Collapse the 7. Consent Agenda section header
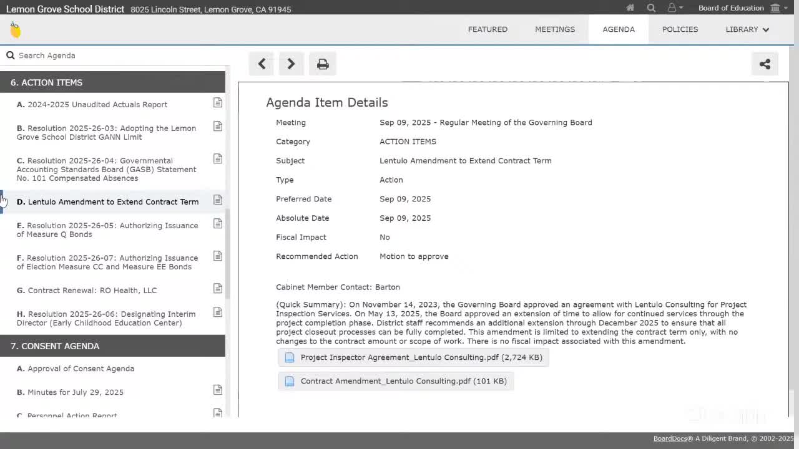The width and height of the screenshot is (799, 449). [112, 346]
